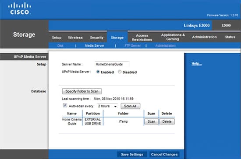
Task: Delete the Home Cinema Guide entry
Action: (167, 121)
